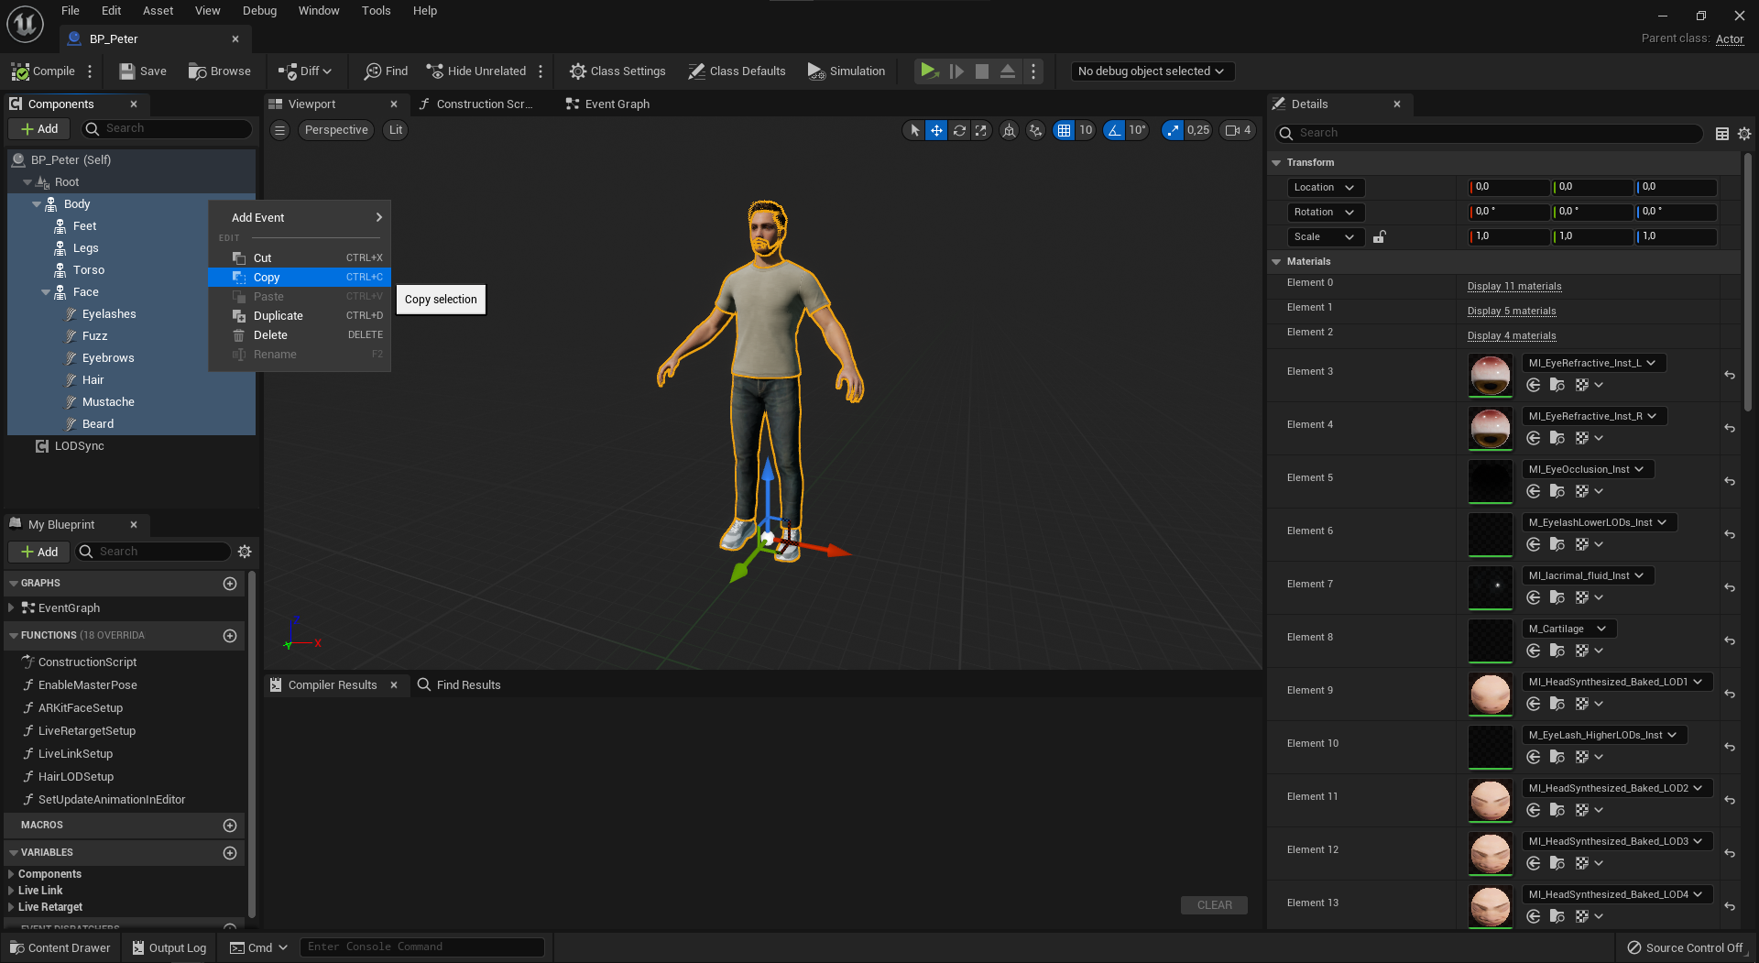
Task: Click the Compile blueprint icon
Action: coord(20,71)
